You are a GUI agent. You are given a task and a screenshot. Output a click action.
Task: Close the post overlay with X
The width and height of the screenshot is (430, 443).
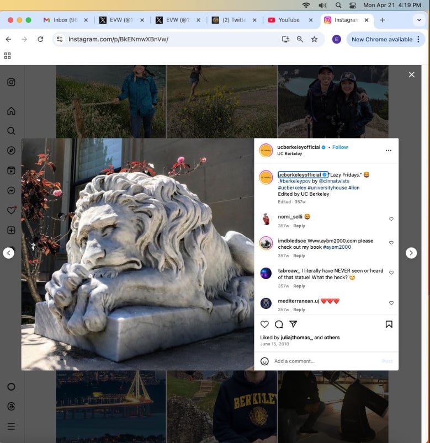(411, 74)
